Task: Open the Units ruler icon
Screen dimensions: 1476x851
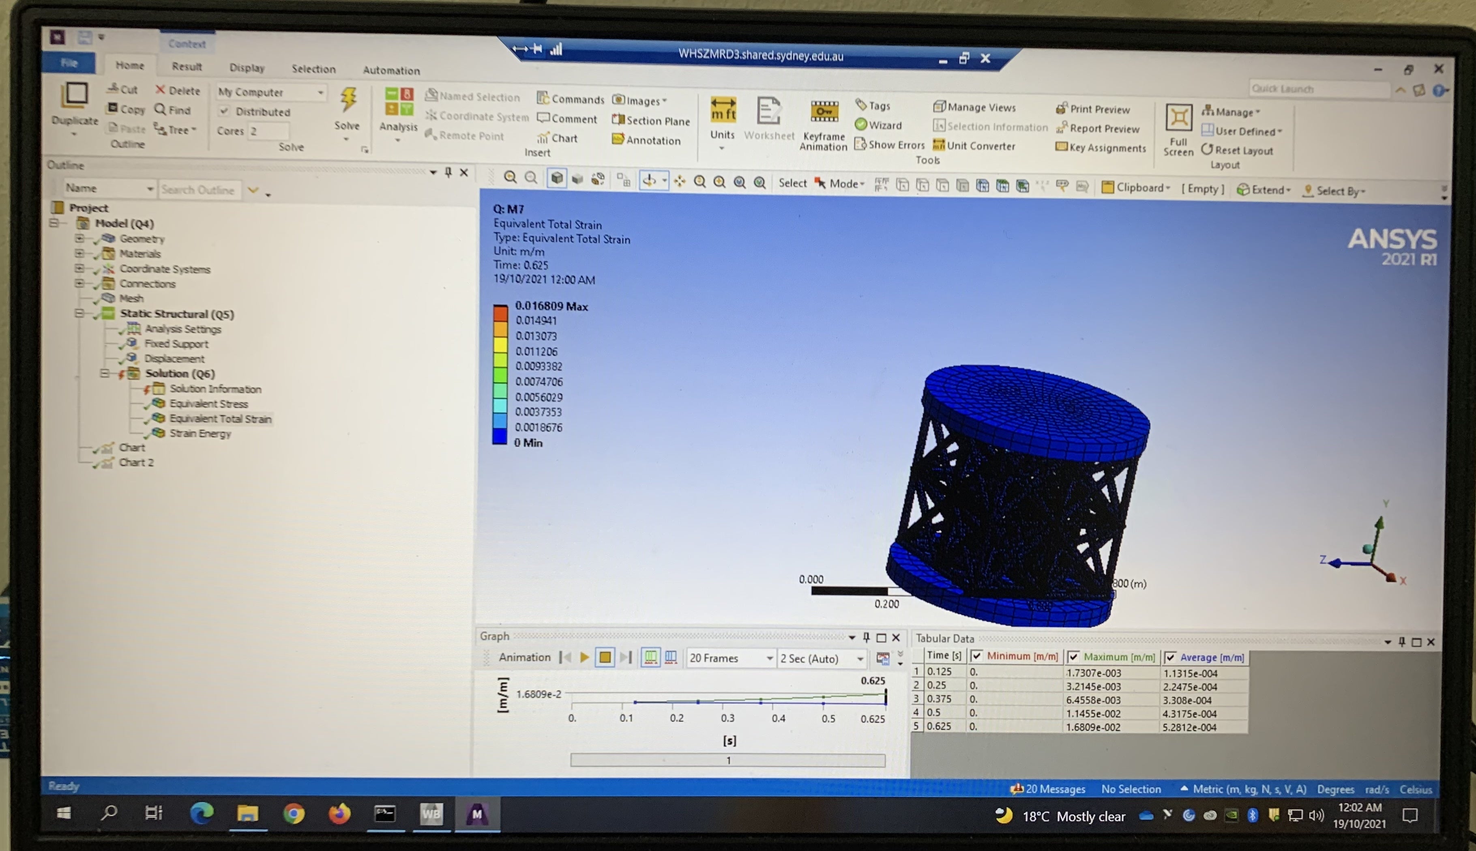Action: click(x=723, y=109)
